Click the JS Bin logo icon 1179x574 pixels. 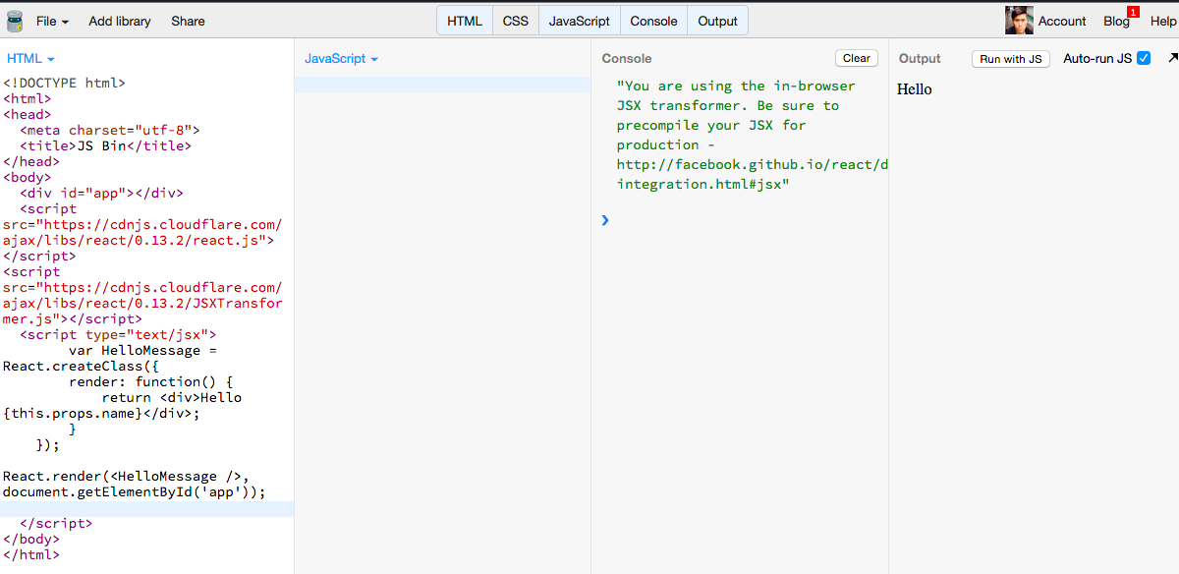(x=14, y=21)
